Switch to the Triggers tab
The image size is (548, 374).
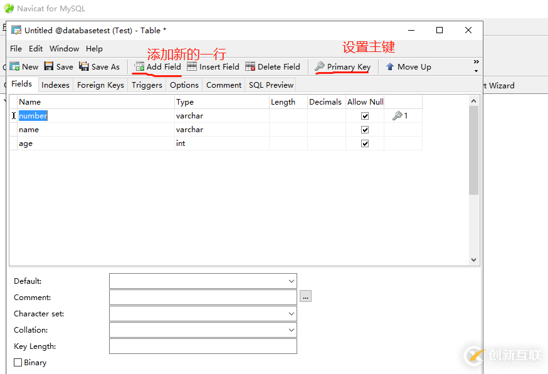147,85
